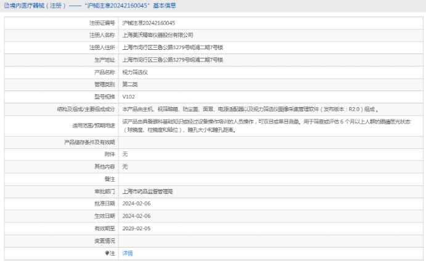Select model value V102

(x=128, y=97)
